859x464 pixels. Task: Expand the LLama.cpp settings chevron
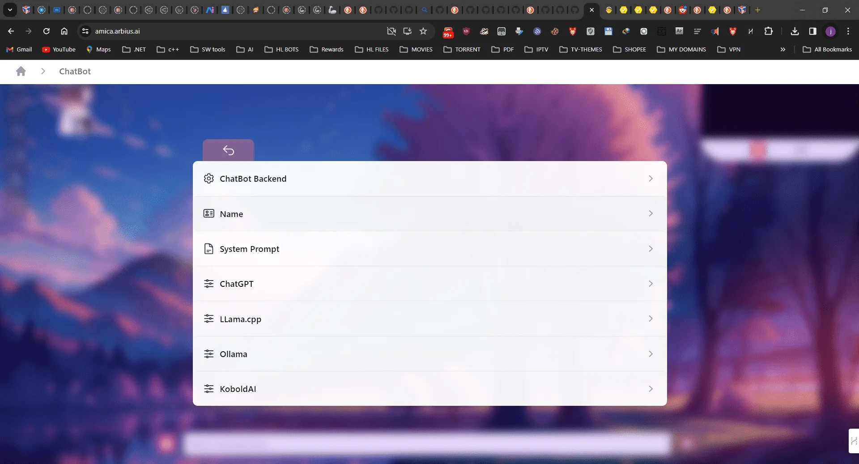pyautogui.click(x=651, y=319)
